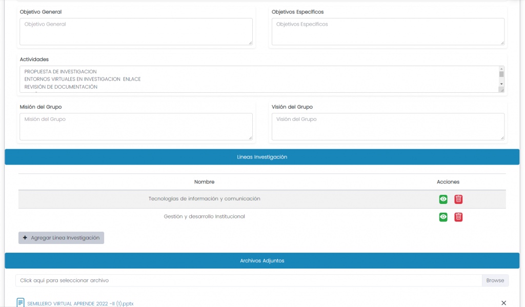
Task: Remove the attached pptx file
Action: pos(503,303)
